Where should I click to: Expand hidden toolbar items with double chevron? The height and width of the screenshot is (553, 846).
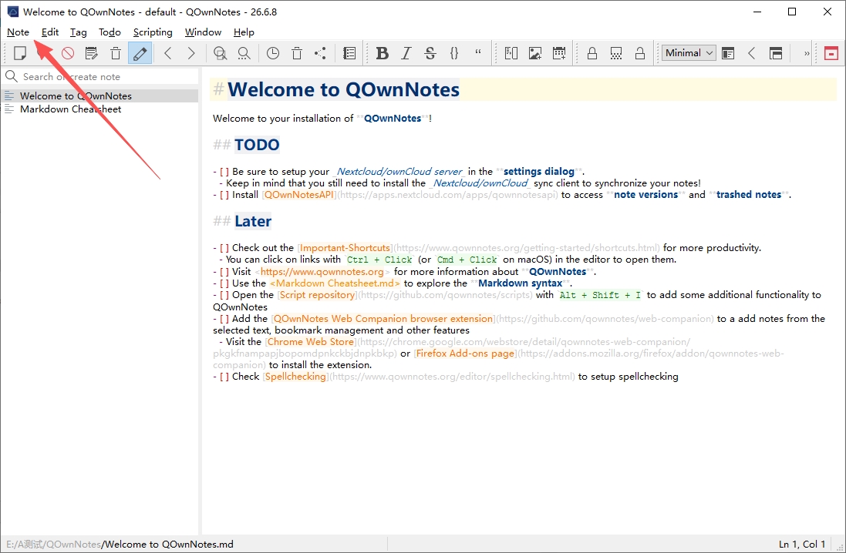807,53
